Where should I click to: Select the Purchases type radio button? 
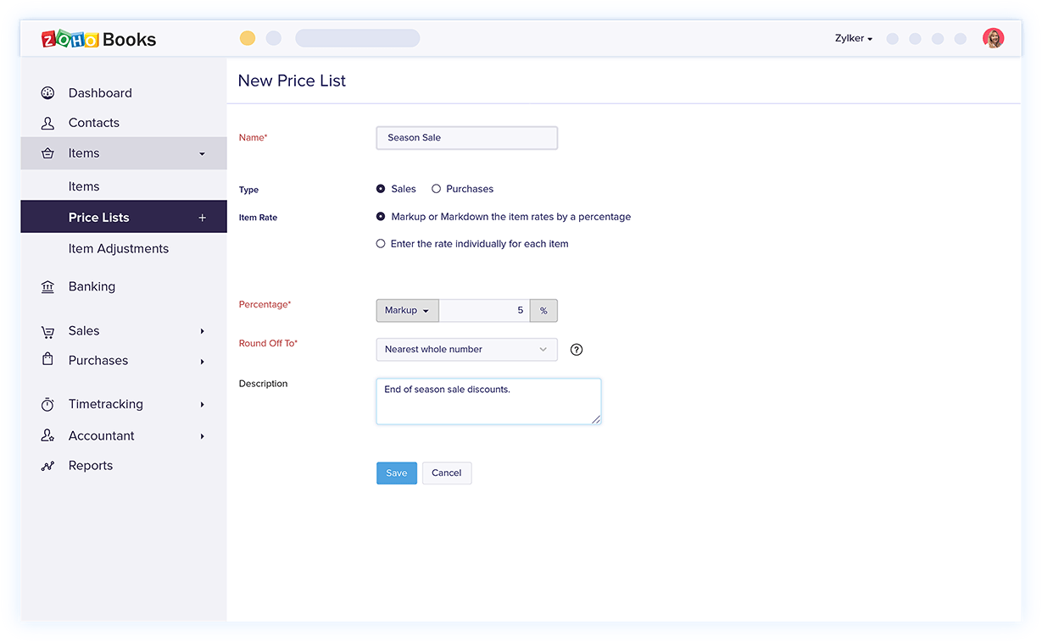tap(436, 189)
